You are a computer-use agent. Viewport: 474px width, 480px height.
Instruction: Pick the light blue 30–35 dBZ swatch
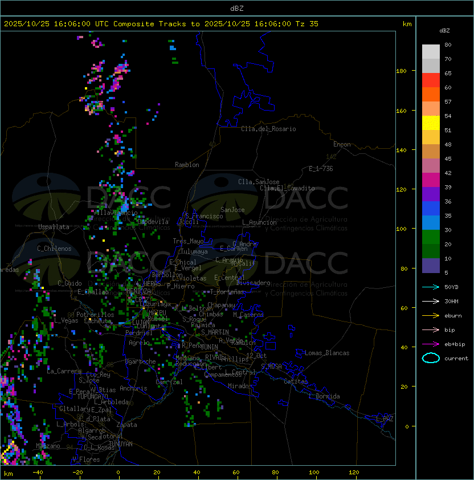431,222
